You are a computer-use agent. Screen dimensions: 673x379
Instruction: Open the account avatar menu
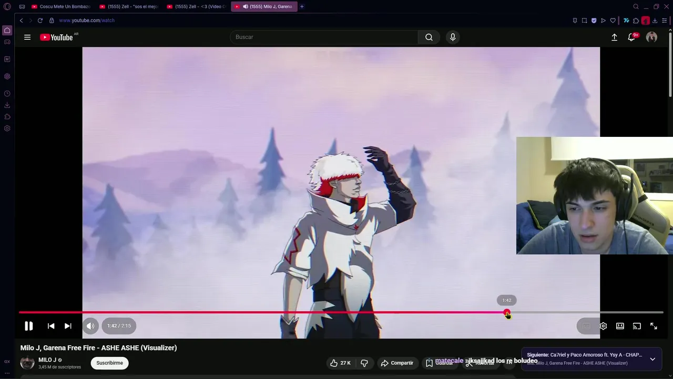(x=651, y=37)
